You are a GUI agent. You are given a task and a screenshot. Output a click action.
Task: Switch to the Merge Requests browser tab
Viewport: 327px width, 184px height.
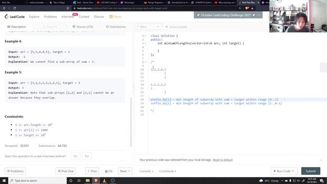point(153,3)
